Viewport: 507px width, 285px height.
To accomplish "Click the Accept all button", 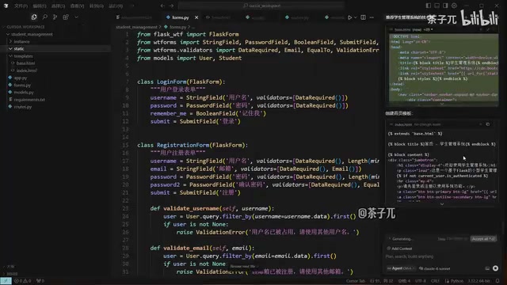I will 483,239.
